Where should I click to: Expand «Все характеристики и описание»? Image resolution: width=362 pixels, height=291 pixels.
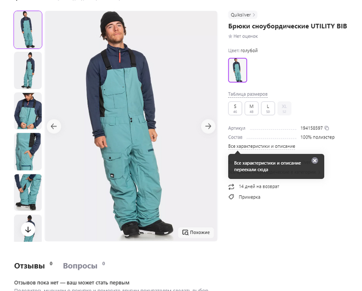click(x=262, y=146)
